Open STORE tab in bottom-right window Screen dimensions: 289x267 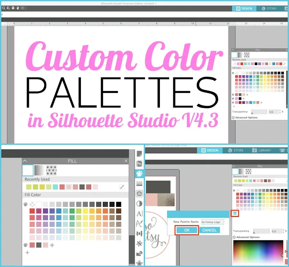point(236,150)
